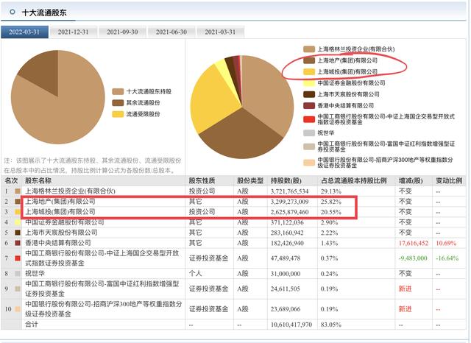Click the holding value 2,625,879,460
Screen dimensions: 471x343
289,212
